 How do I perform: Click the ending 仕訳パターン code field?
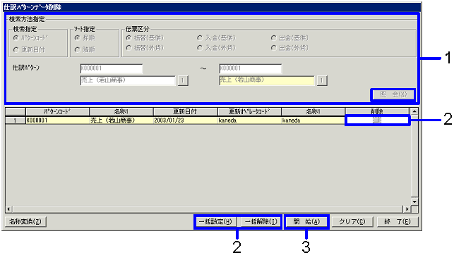tap(250, 68)
